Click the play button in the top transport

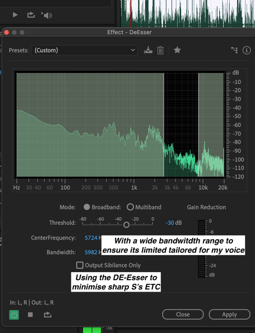(x=15, y=15)
